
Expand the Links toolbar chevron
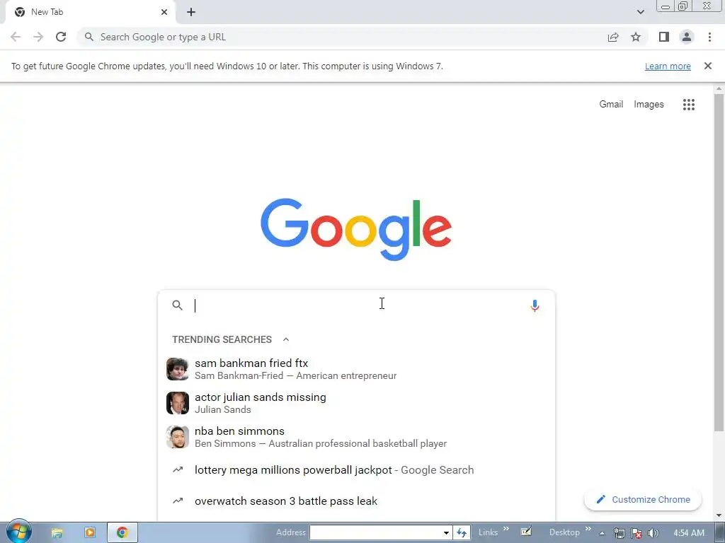(506, 529)
